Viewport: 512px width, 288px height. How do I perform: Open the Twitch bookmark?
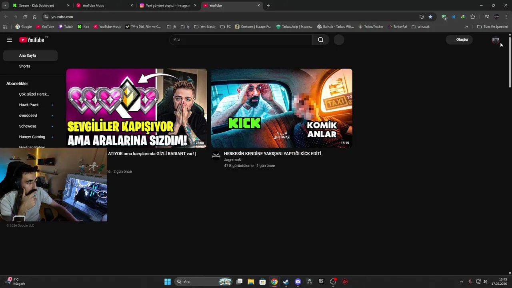66,27
